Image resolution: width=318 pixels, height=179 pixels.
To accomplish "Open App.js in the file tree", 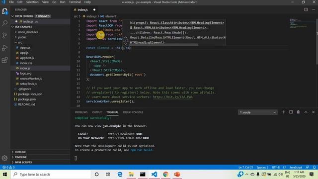I will click(x=24, y=53).
